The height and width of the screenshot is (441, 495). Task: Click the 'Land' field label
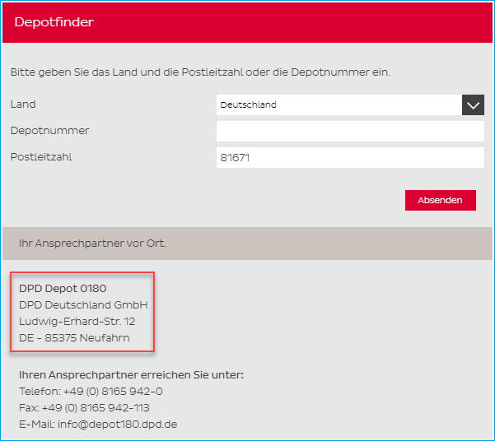pyautogui.click(x=23, y=104)
